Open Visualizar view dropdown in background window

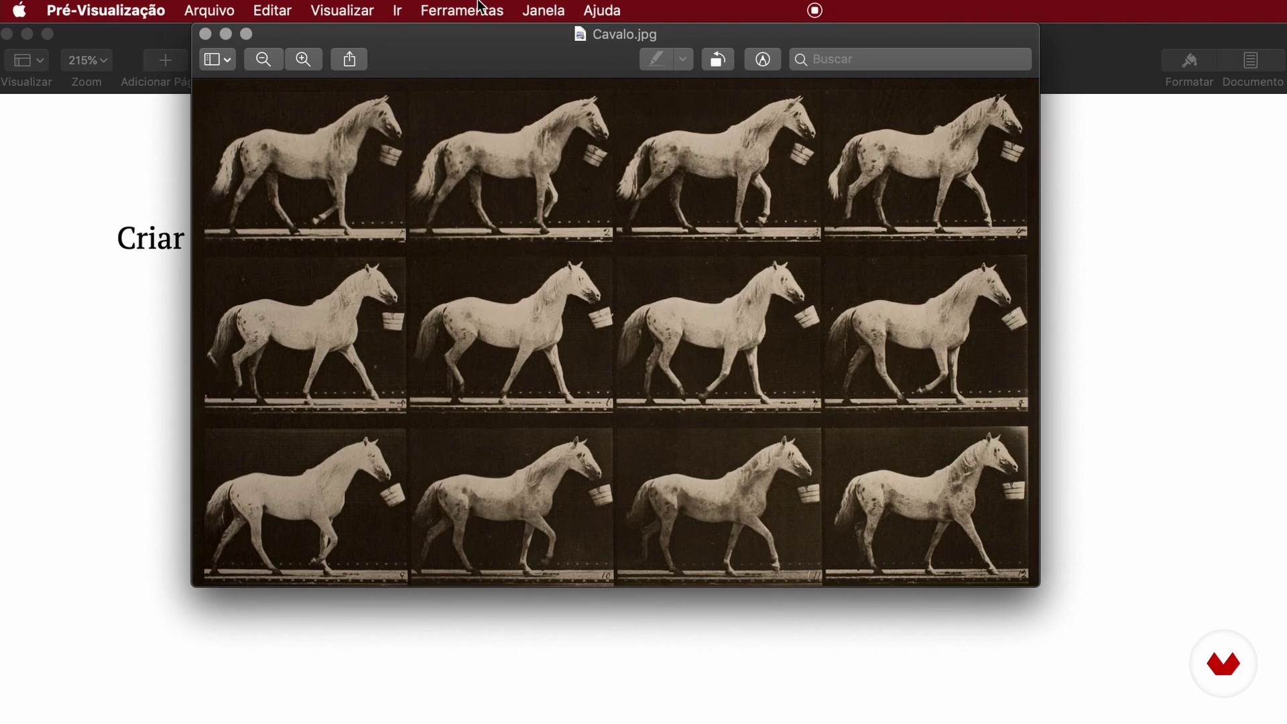pyautogui.click(x=27, y=60)
